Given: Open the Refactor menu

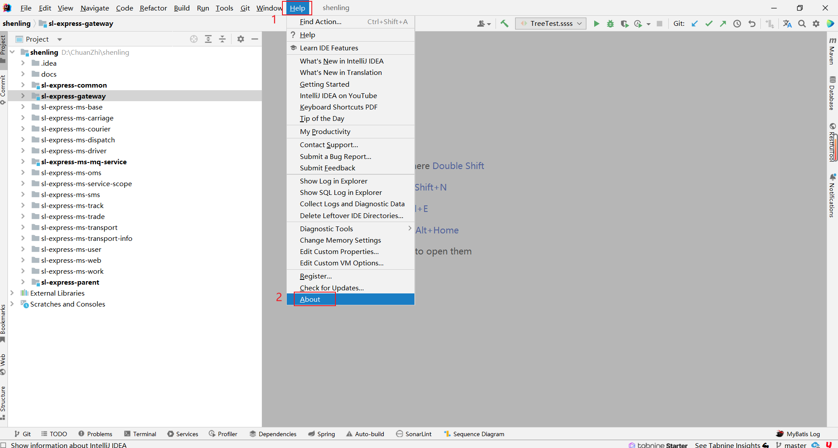Looking at the screenshot, I should tap(153, 8).
